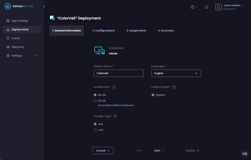
Task: Collapse the left sidebar
Action: pyautogui.click(x=44, y=6)
